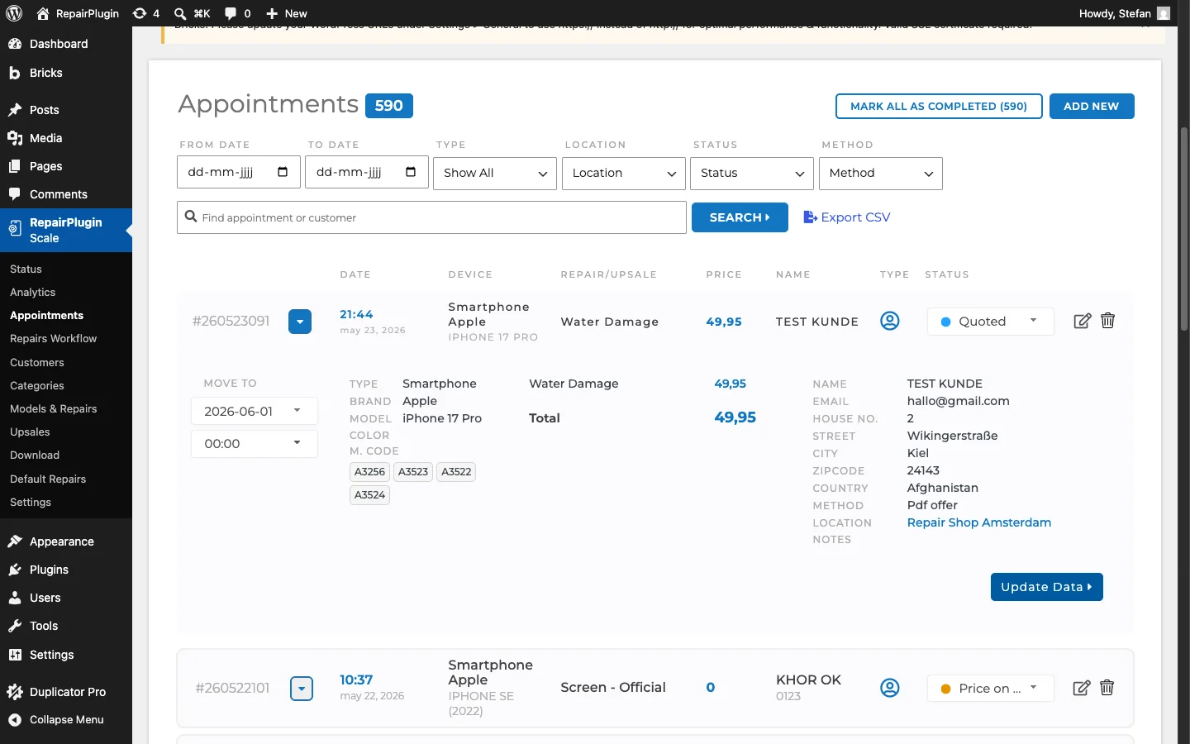The width and height of the screenshot is (1190, 744).
Task: Open RepairPlugin Settings submenu item
Action: (31, 503)
